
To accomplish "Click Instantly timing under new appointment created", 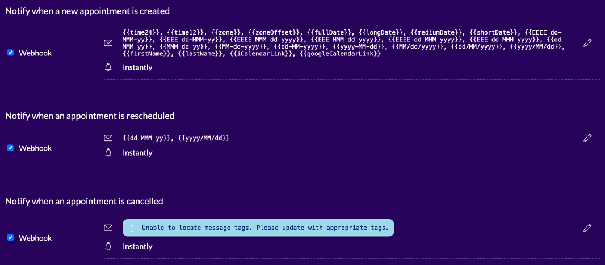I will pyautogui.click(x=137, y=67).
